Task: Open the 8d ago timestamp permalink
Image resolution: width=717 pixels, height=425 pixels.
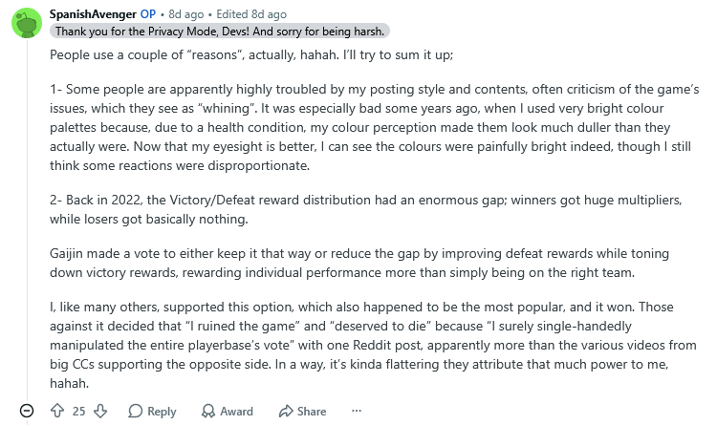Action: 186,14
